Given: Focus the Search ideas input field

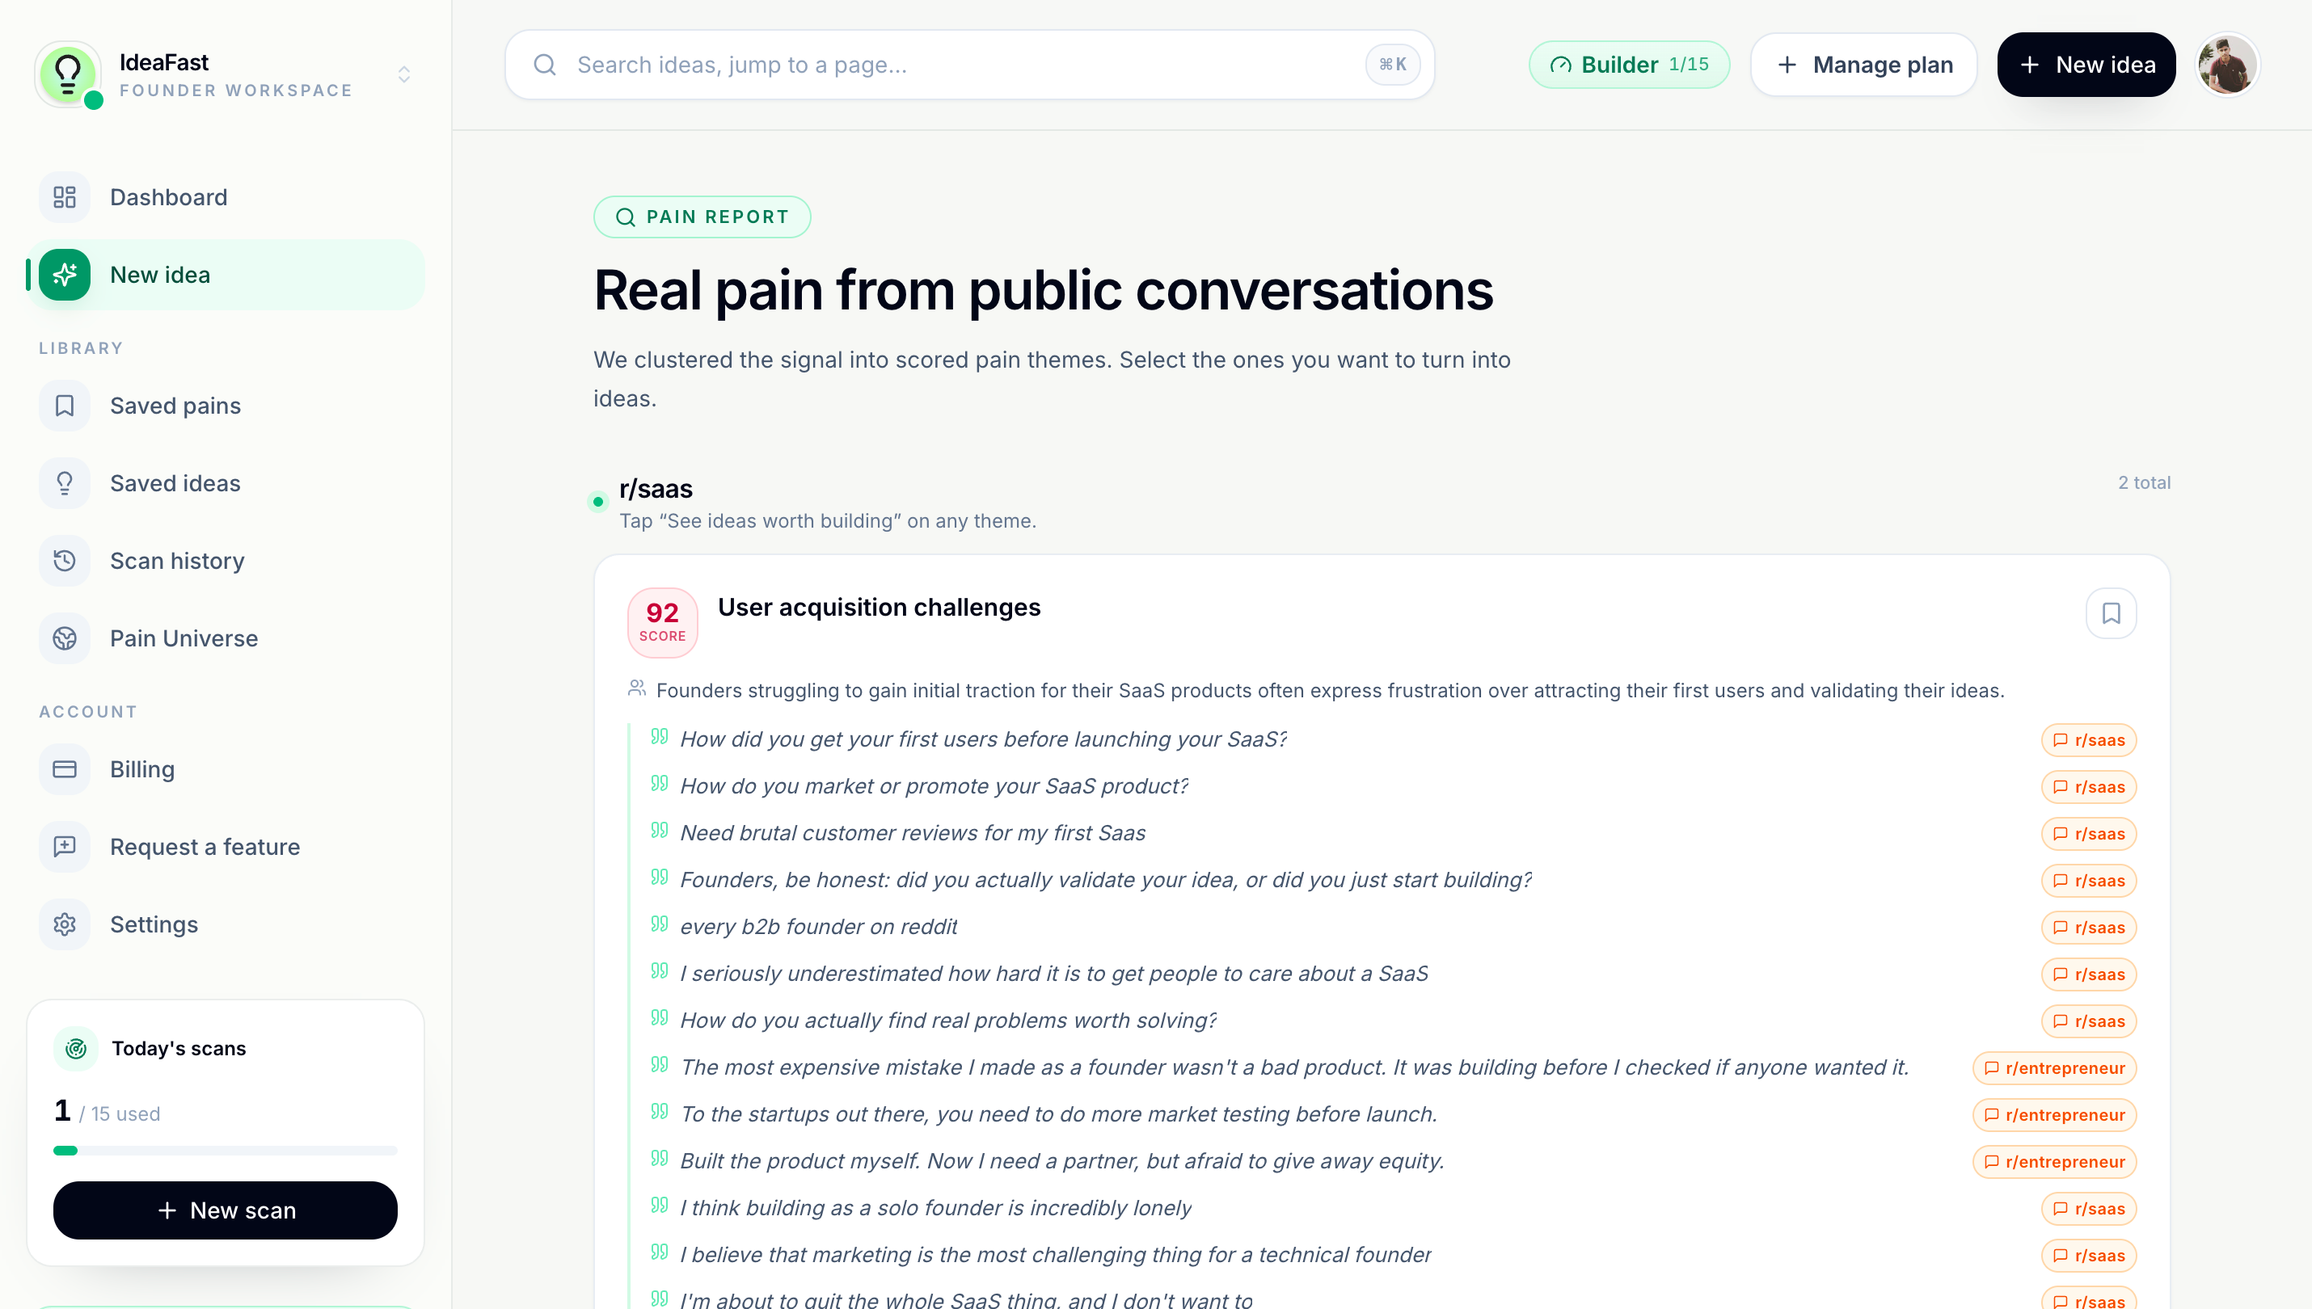Looking at the screenshot, I should (x=968, y=65).
